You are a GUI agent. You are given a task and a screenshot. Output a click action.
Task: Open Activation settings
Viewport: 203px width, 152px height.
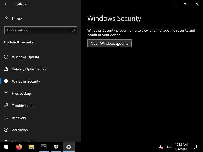(20, 130)
